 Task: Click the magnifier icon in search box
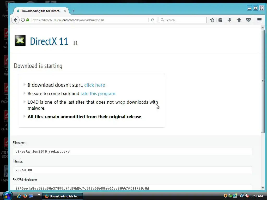(x=162, y=20)
